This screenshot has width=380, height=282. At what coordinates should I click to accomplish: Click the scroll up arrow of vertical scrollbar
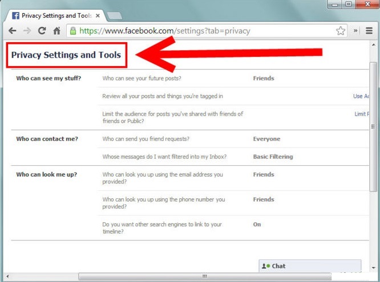(374, 45)
